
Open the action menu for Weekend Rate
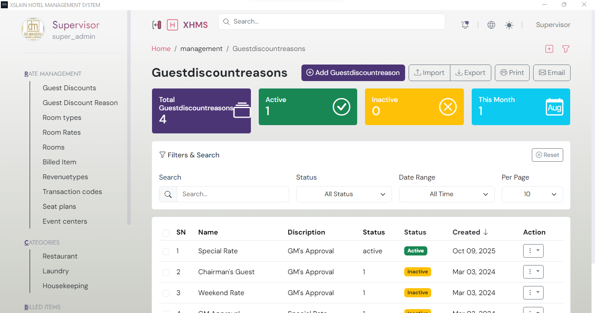[533, 293]
